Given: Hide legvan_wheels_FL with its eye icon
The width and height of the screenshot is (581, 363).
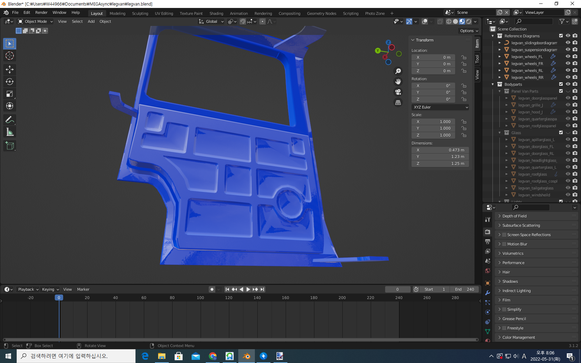Looking at the screenshot, I should pos(568,57).
